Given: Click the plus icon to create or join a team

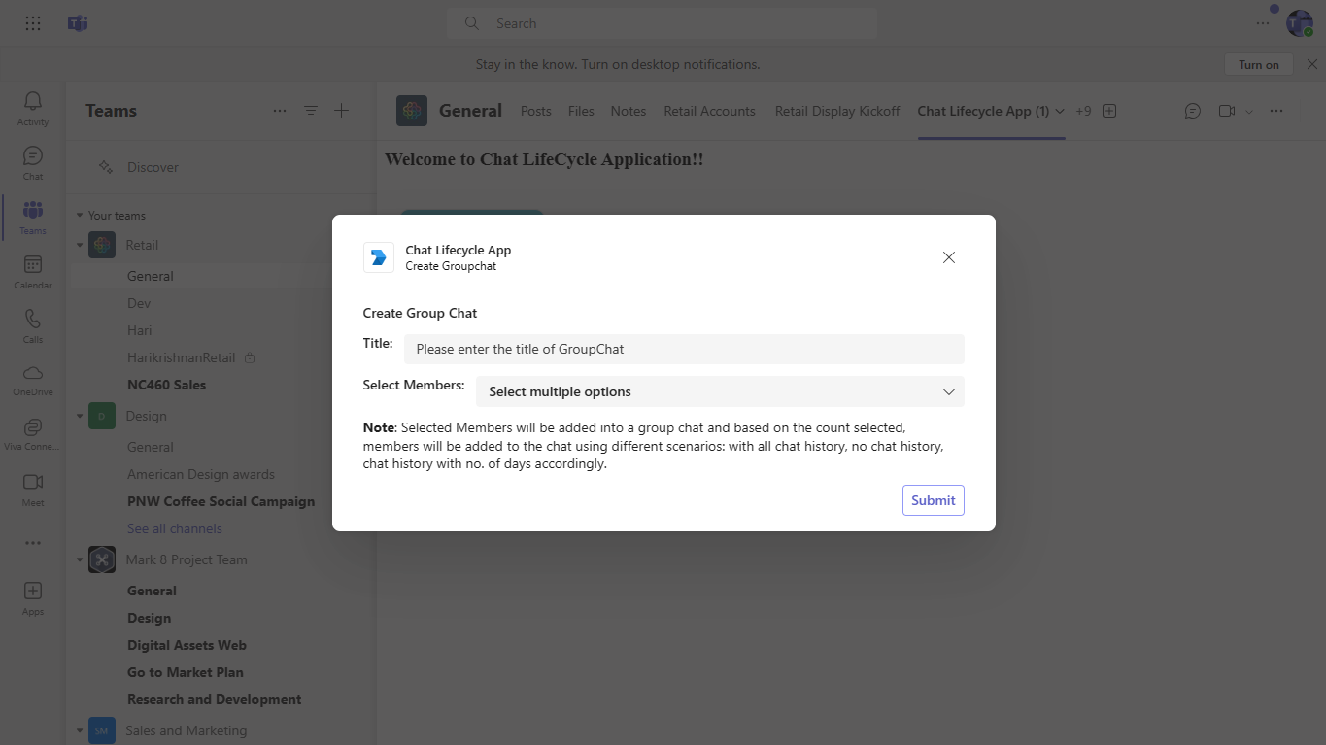Looking at the screenshot, I should [x=342, y=111].
